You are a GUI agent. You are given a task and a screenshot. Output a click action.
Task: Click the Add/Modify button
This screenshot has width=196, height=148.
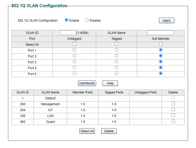[x=87, y=83]
